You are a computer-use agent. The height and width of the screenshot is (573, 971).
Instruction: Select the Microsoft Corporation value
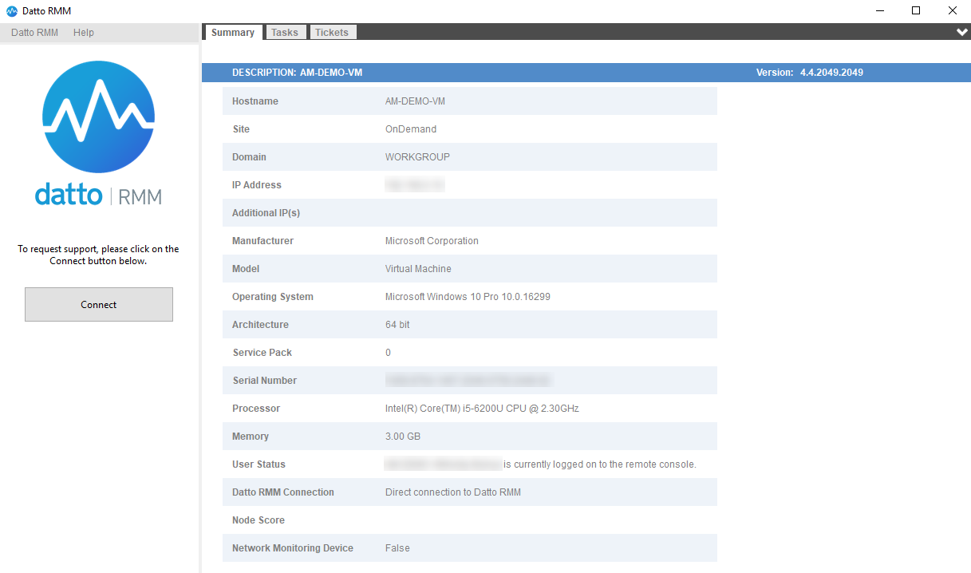[x=432, y=241]
